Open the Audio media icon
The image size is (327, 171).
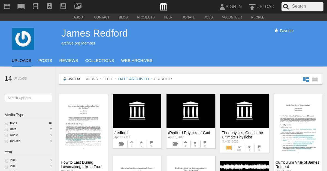point(49,6)
